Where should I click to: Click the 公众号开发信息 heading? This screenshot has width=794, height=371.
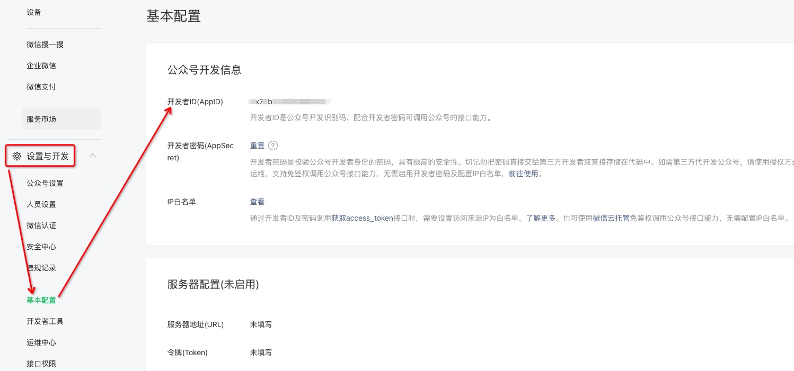tap(204, 69)
